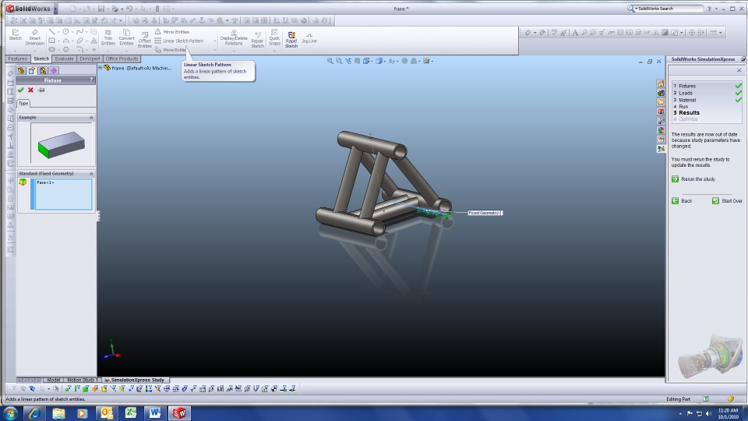This screenshot has width=748, height=421.
Task: Click the Windows Start button
Action: (10, 413)
